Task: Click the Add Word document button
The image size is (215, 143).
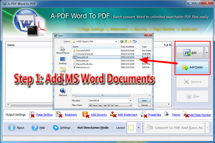Action: coord(190,53)
